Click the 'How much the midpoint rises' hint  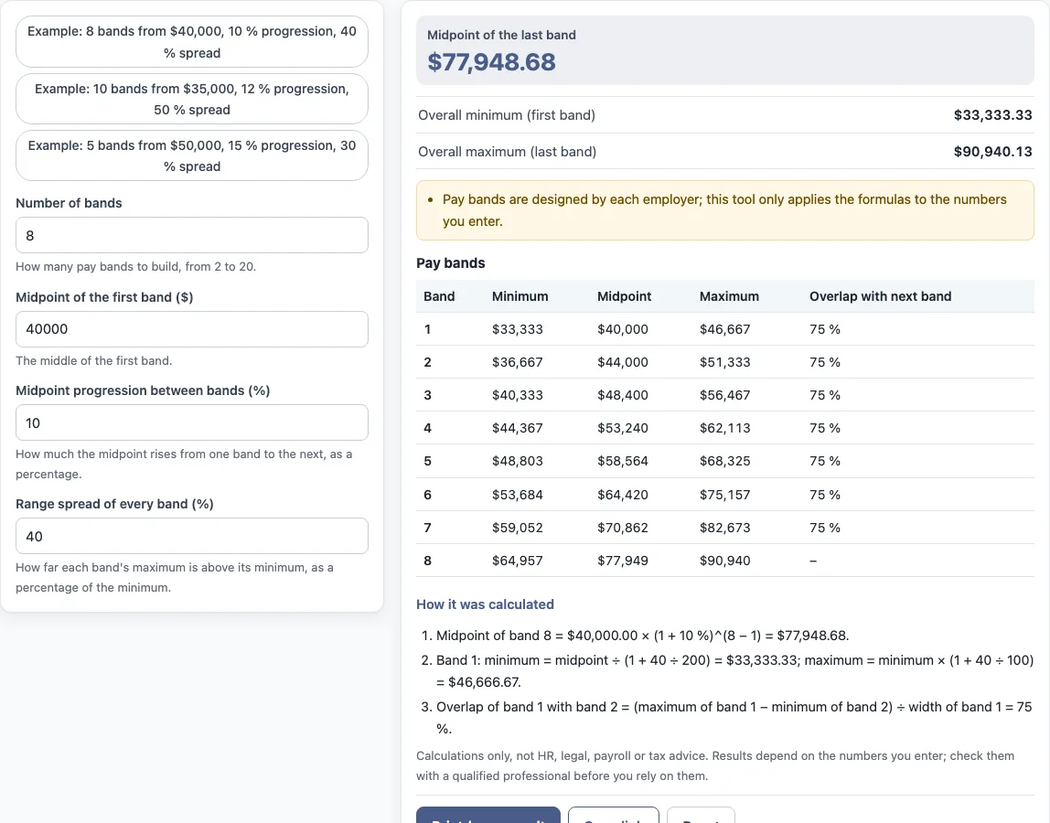[x=184, y=464]
